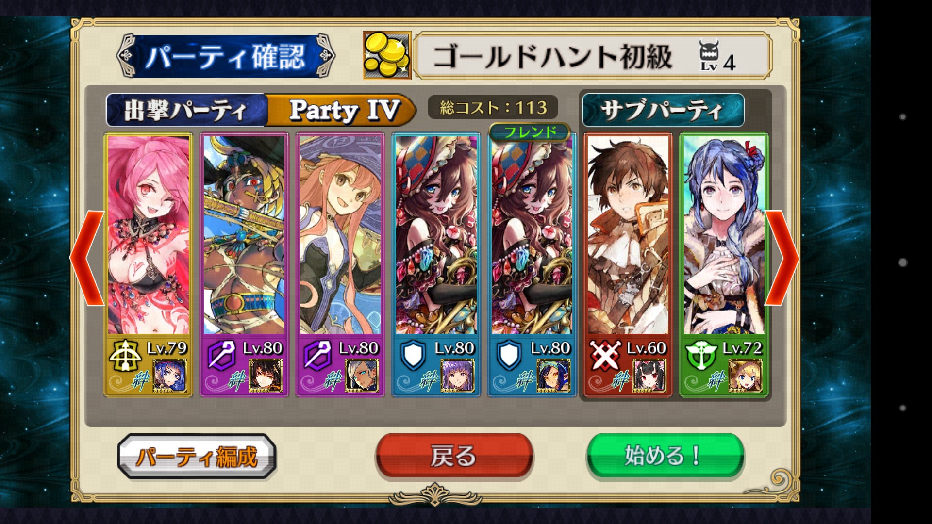Click the crossed swords class icon on Lv.60 card
Image resolution: width=932 pixels, height=524 pixels.
pyautogui.click(x=605, y=356)
